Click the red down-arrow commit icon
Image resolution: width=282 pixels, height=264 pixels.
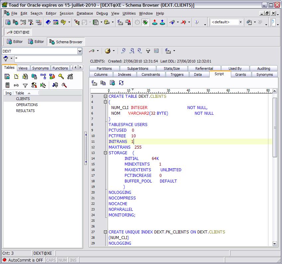click(154, 22)
